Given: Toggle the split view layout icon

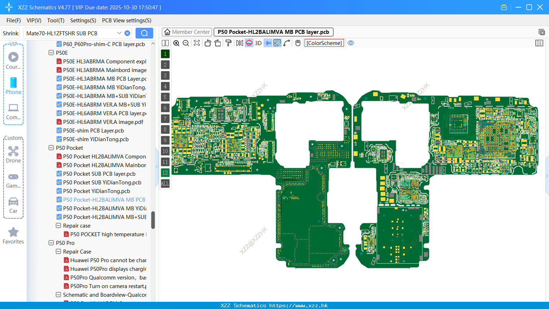Looking at the screenshot, I should [165, 43].
